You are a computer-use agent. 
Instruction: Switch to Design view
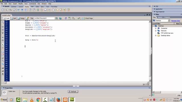point(21,18)
